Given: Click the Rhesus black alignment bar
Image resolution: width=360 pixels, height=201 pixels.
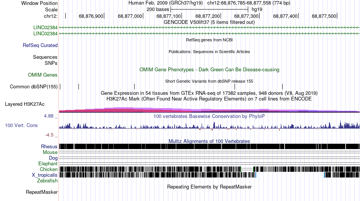Looking at the screenshot, I should tap(209, 146).
